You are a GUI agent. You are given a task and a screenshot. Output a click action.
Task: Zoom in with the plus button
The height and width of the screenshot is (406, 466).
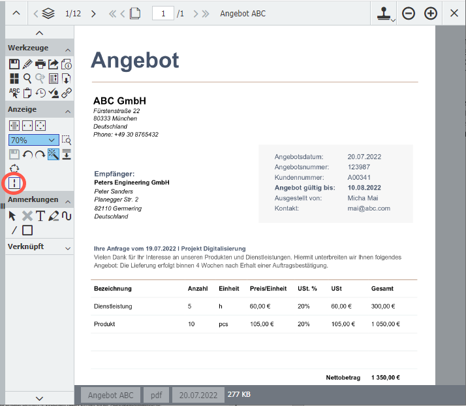[431, 14]
